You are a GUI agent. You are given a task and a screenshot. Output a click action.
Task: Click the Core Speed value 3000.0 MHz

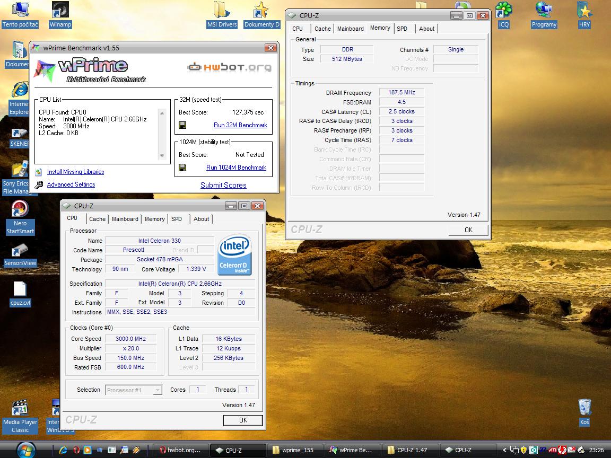(x=130, y=339)
